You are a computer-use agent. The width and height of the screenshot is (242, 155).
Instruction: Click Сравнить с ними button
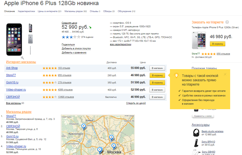tap(203, 116)
